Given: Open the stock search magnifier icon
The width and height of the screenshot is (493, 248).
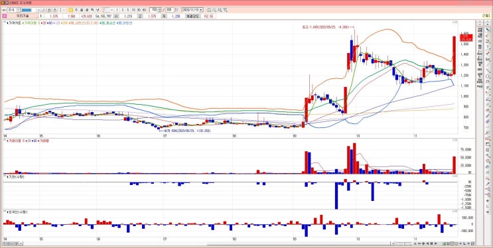Looking at the screenshot, I should 44,10.
